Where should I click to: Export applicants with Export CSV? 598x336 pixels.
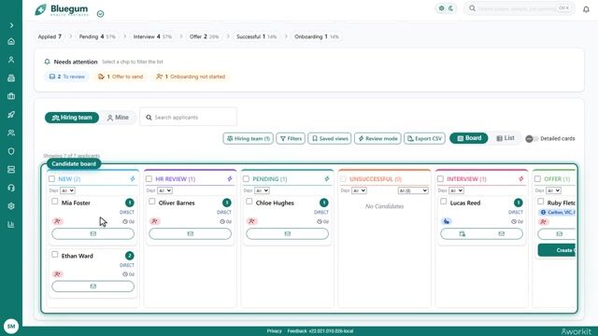point(424,139)
